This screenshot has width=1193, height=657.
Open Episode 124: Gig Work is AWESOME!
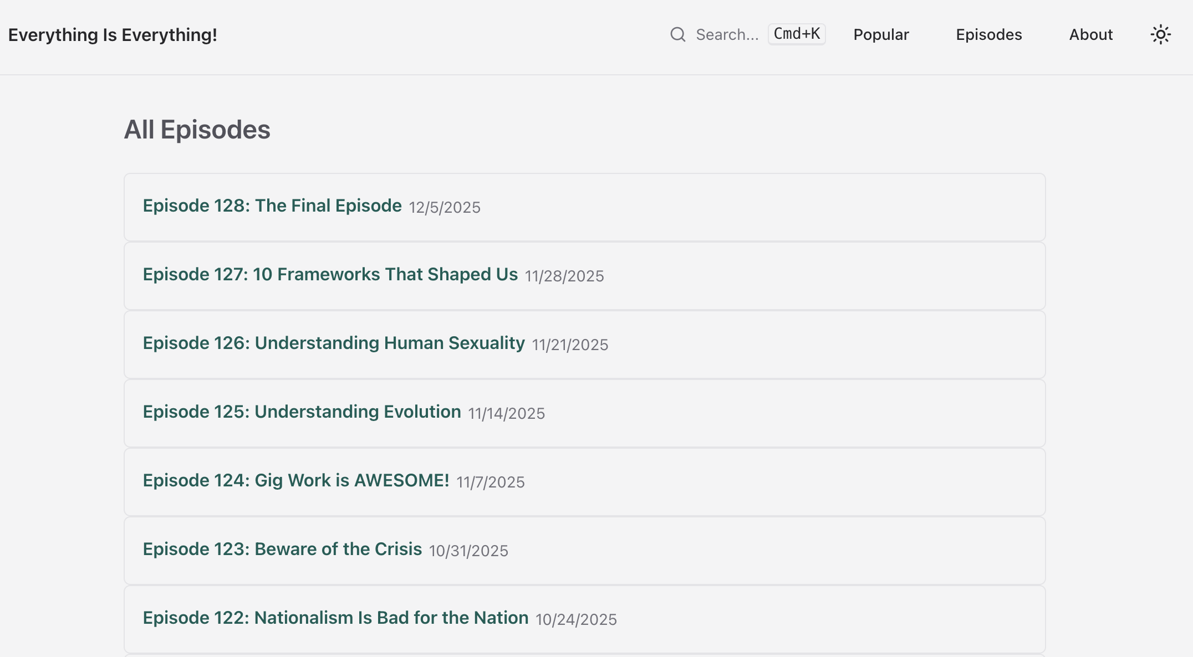(x=296, y=480)
